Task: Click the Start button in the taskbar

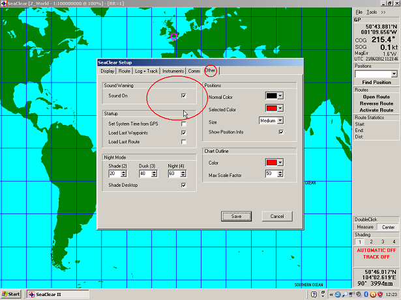Action: pyautogui.click(x=11, y=294)
